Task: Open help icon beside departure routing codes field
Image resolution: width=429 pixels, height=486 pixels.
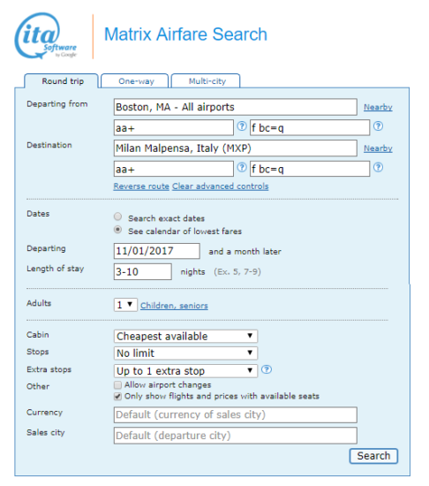Action: click(242, 126)
